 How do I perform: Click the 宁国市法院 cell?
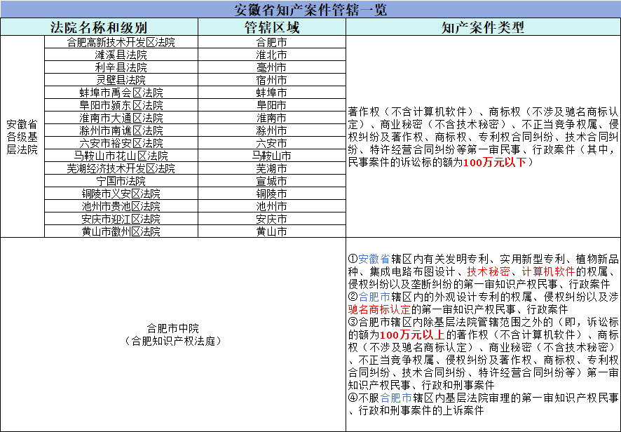[121, 181]
